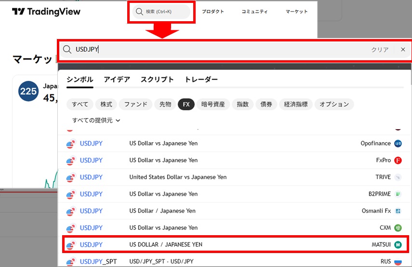Click the MATSUI provider icon
The height and width of the screenshot is (267, 412).
coord(398,244)
